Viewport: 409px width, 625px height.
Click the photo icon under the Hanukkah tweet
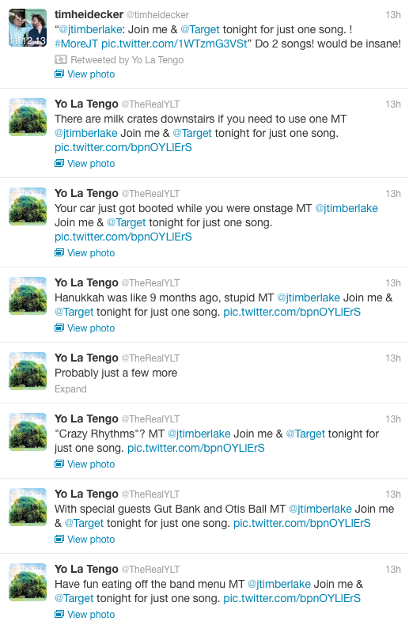point(59,328)
